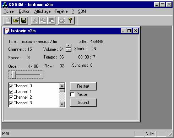The image size is (174, 138).
Task: Click the New document toolbar icon
Action: point(8,20)
